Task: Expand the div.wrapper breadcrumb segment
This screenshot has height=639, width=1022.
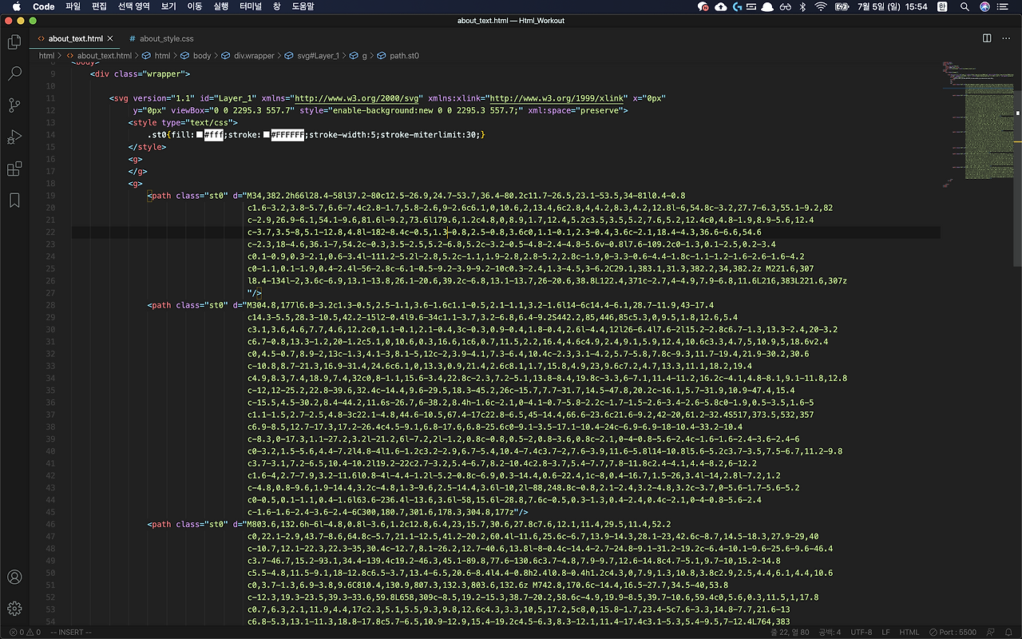Action: coord(248,56)
